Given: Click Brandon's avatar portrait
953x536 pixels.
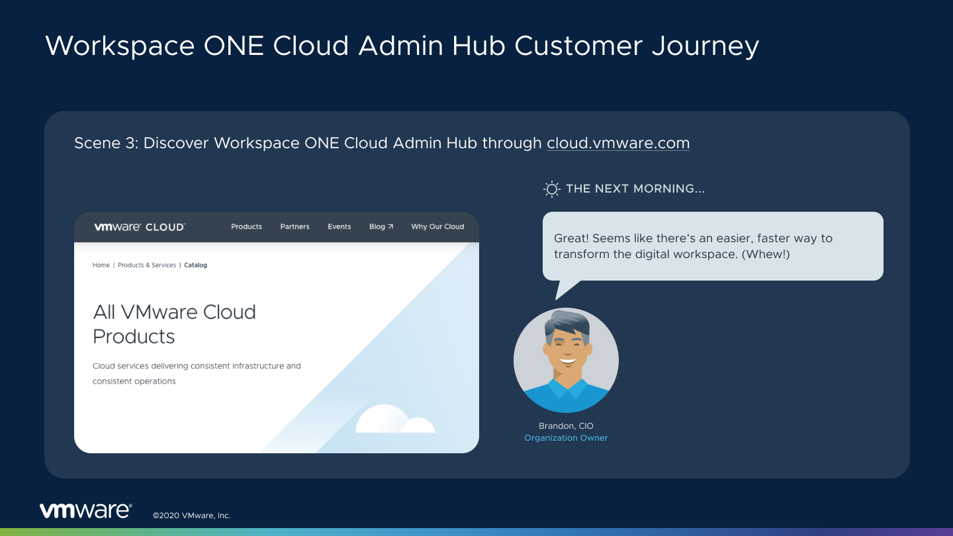Looking at the screenshot, I should pyautogui.click(x=566, y=360).
